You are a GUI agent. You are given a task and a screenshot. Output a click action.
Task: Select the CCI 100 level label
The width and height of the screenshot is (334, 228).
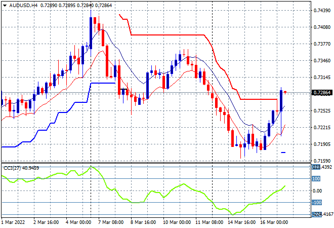(x=316, y=178)
